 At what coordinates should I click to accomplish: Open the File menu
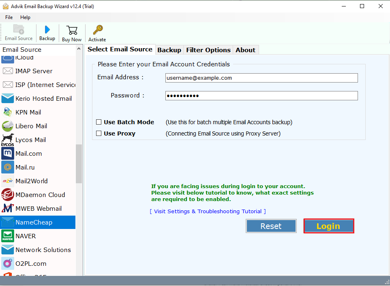click(x=9, y=17)
